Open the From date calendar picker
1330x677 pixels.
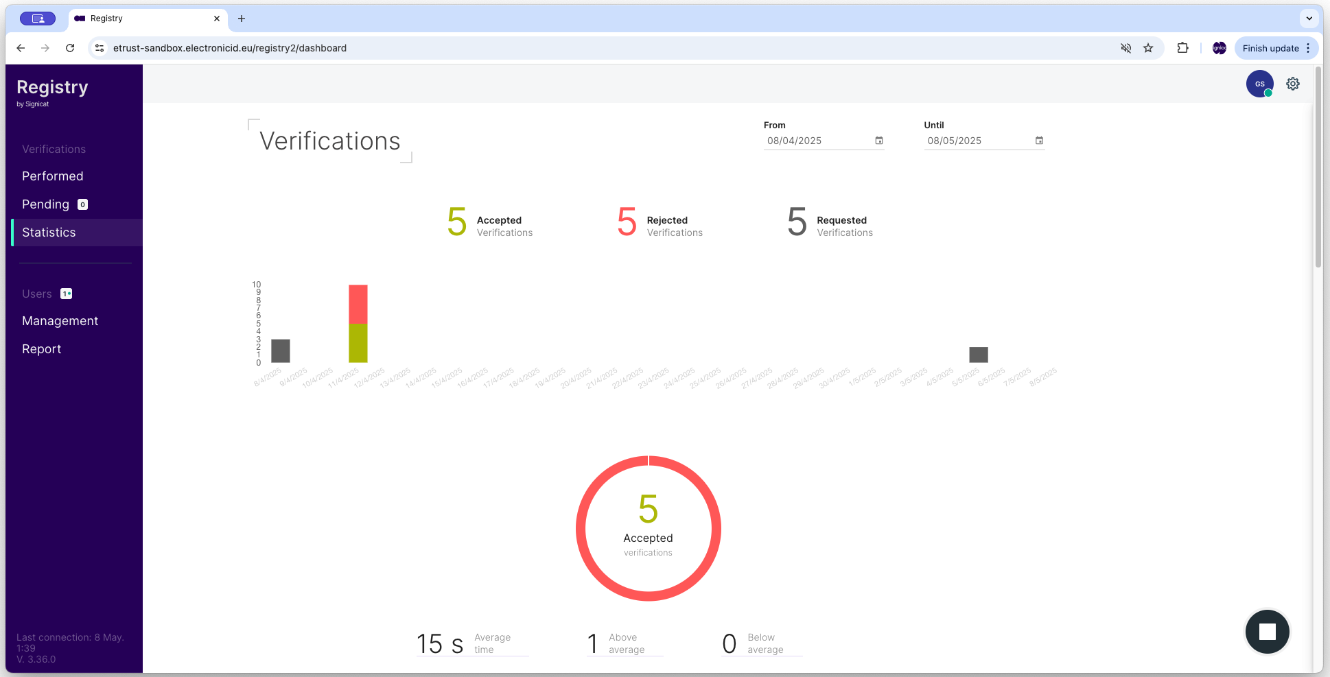pos(879,140)
